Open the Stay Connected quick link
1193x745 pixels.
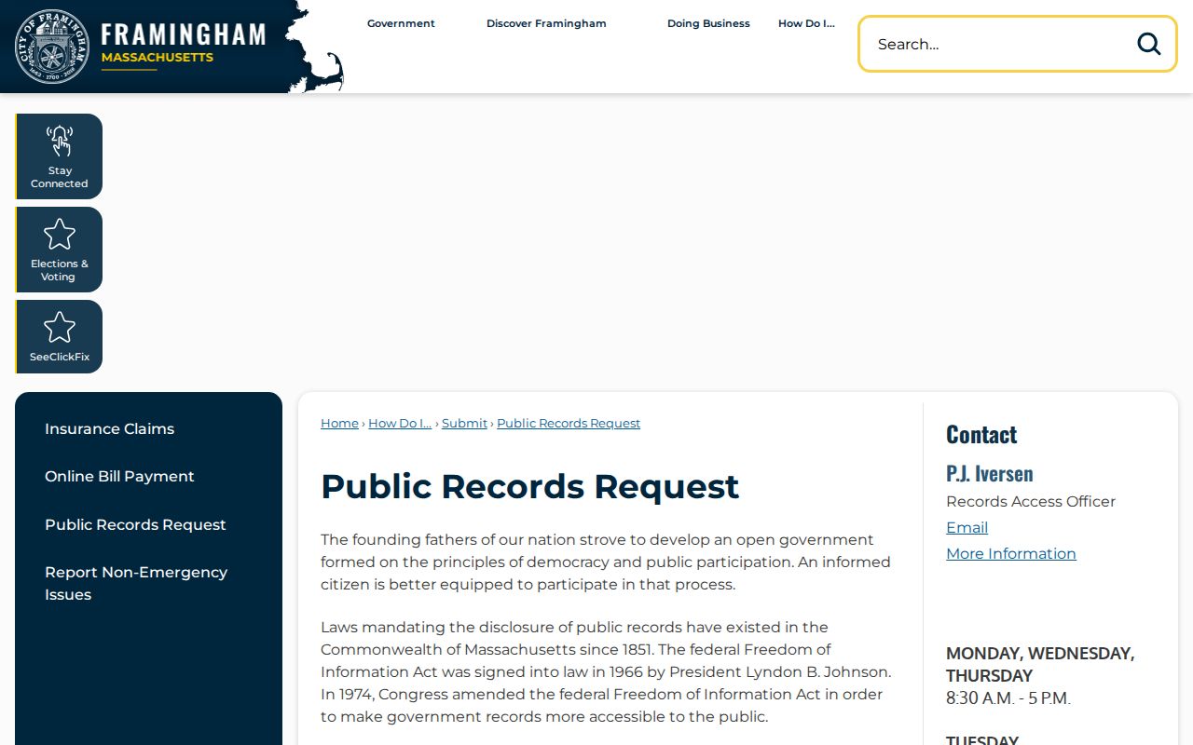pyautogui.click(x=60, y=156)
